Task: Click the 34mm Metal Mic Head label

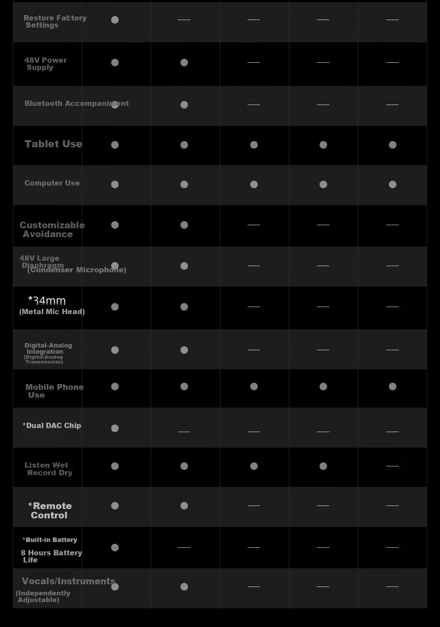Action: (x=52, y=305)
